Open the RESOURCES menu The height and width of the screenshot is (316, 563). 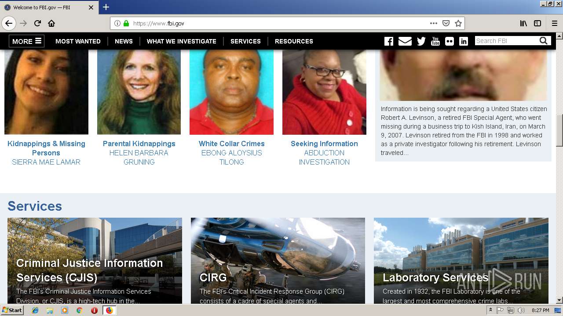pyautogui.click(x=294, y=41)
